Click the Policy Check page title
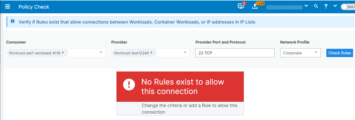The width and height of the screenshot is (355, 120). (x=34, y=7)
